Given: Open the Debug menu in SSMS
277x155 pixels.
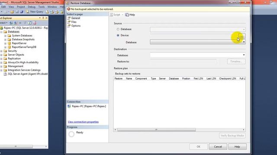Looking at the screenshot, I should coord(32,7).
